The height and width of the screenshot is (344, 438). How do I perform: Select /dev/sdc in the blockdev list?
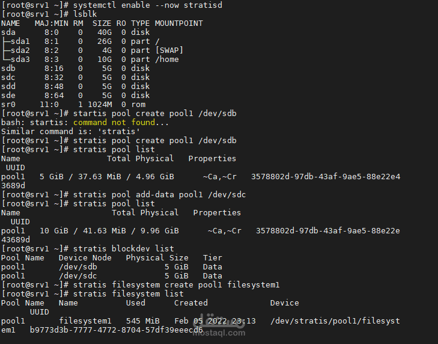[78, 275]
